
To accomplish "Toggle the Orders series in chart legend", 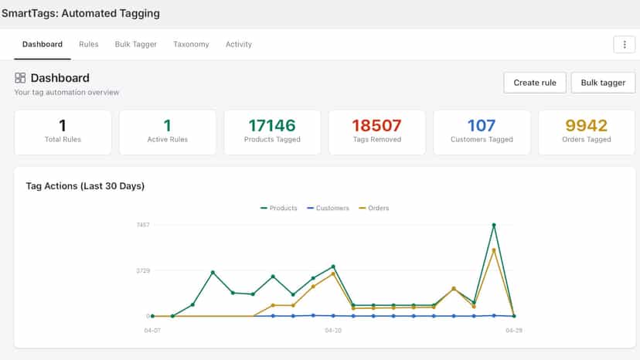I will (x=373, y=208).
